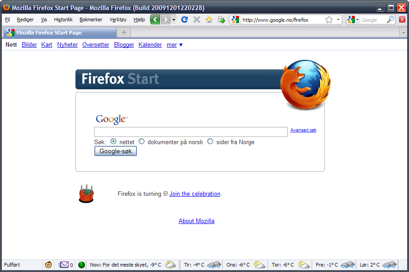The width and height of the screenshot is (409, 272).
Task: Click the Ons forecast cloud icon
Action: click(x=259, y=265)
